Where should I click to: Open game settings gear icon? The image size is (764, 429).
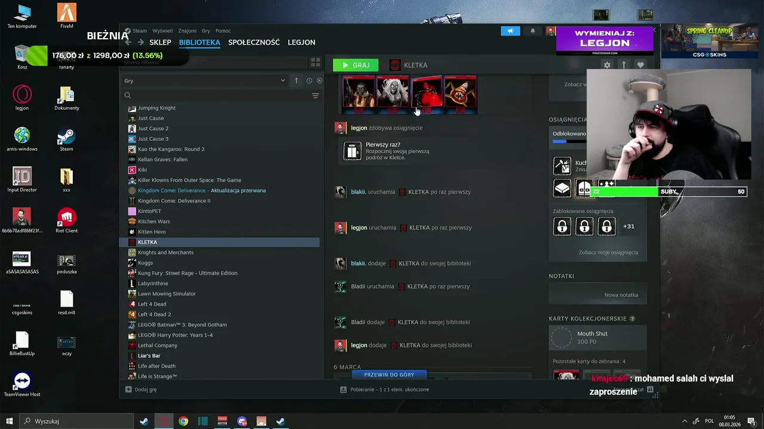(607, 65)
